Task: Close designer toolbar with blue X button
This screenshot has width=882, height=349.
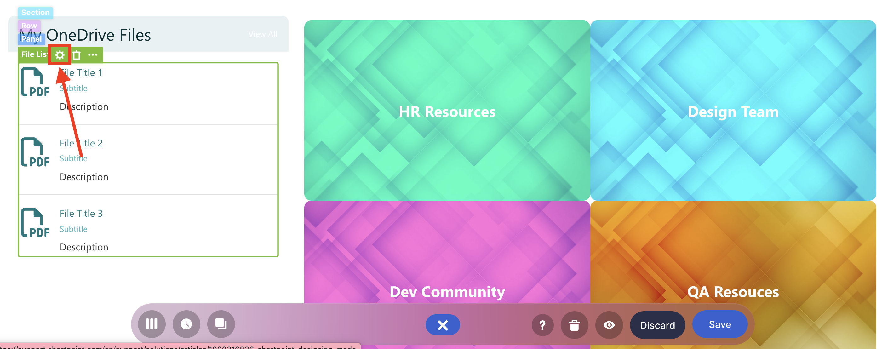Action: tap(442, 325)
